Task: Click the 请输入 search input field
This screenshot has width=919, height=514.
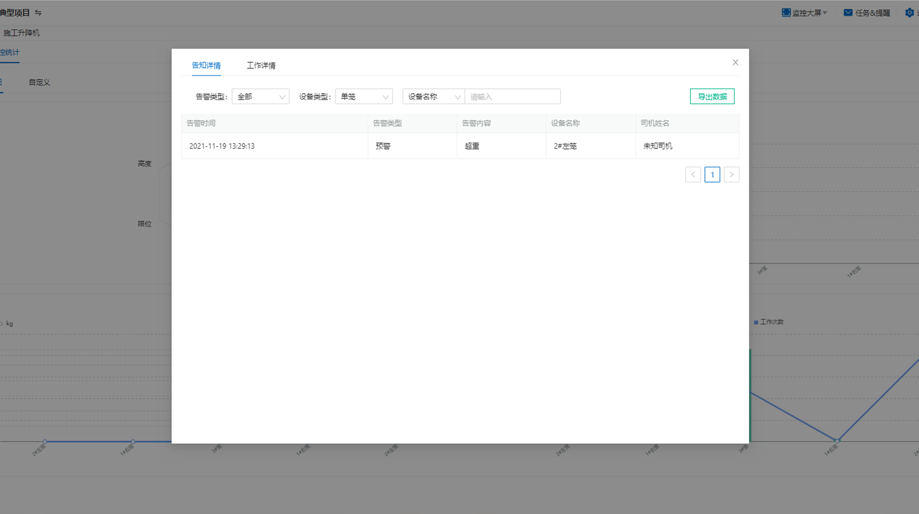Action: pyautogui.click(x=512, y=97)
